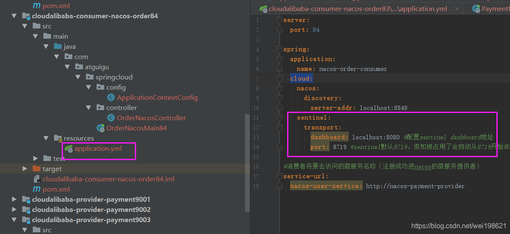510x234 pixels.
Task: Click the class icon beside ApplicationContextConfig
Action: click(x=111, y=97)
